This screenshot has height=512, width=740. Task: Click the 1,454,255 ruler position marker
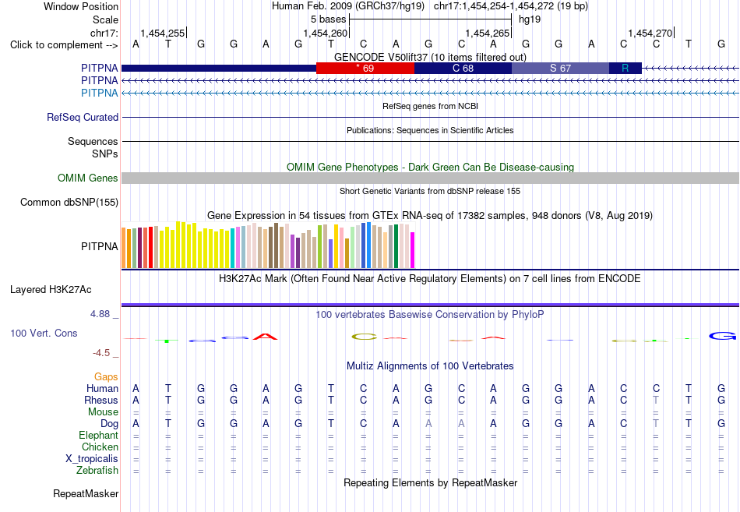(x=163, y=33)
